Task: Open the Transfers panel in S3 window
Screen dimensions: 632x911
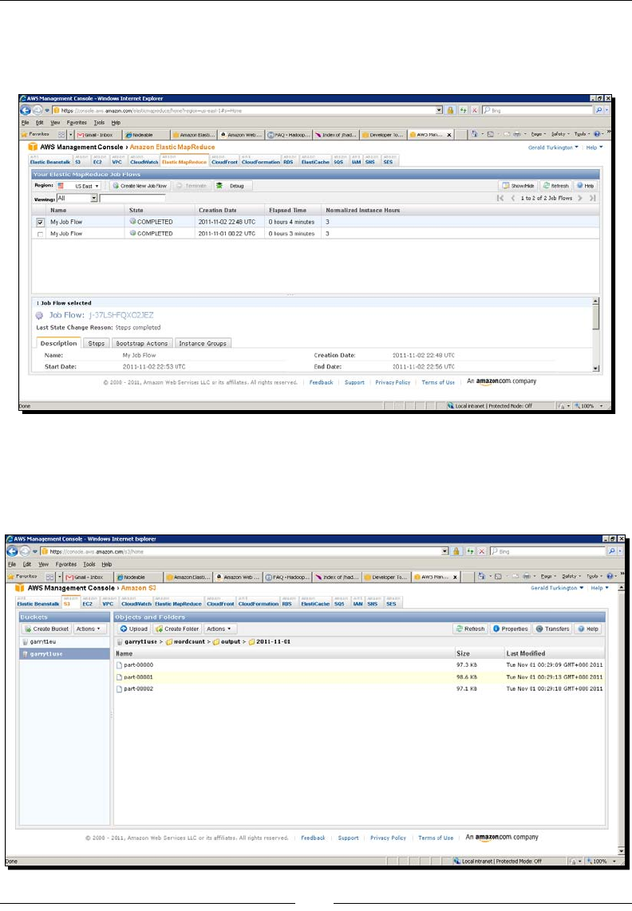Action: tap(553, 629)
